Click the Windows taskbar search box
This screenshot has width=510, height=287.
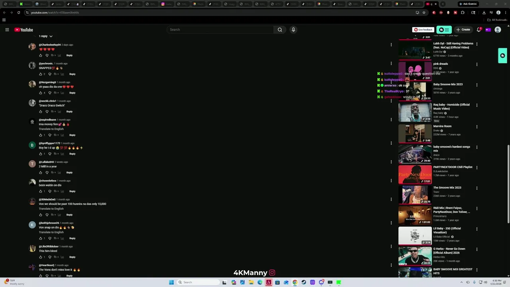click(198, 282)
